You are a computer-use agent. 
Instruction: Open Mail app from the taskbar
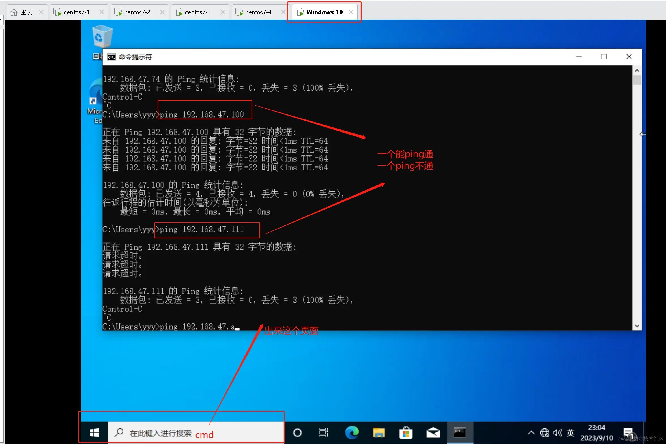(x=433, y=433)
